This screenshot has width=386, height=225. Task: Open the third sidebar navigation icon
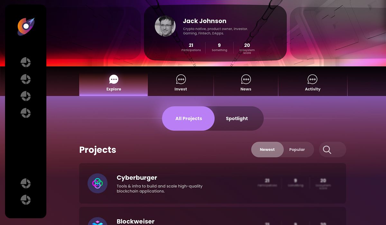26,96
